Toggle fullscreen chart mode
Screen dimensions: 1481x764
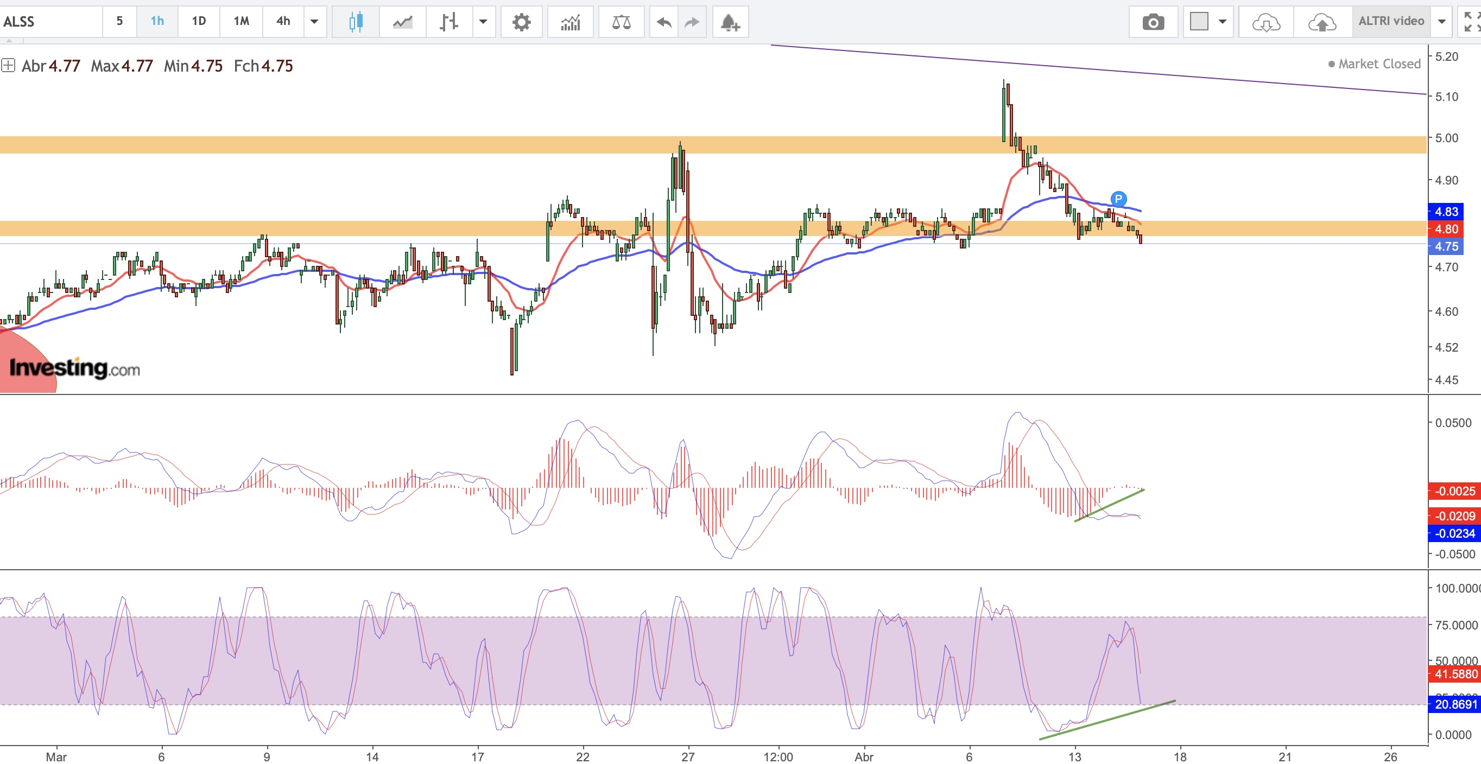(1471, 22)
